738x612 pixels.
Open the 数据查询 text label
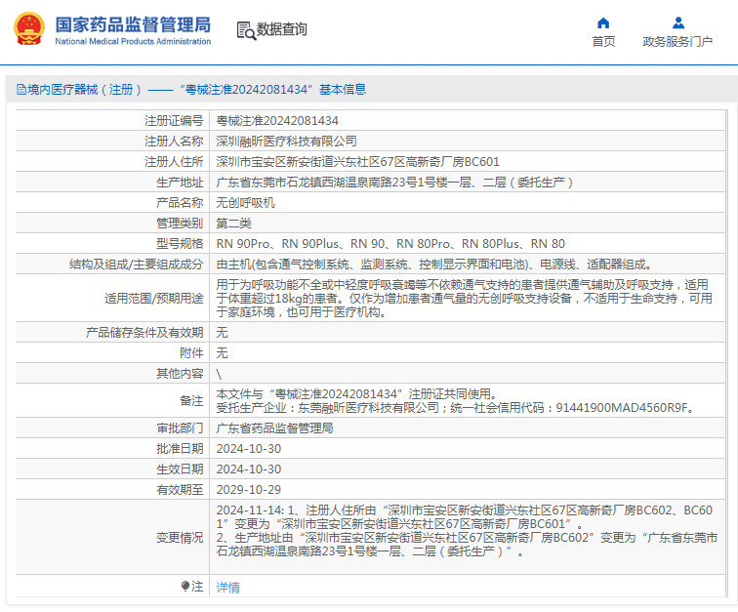point(282,29)
